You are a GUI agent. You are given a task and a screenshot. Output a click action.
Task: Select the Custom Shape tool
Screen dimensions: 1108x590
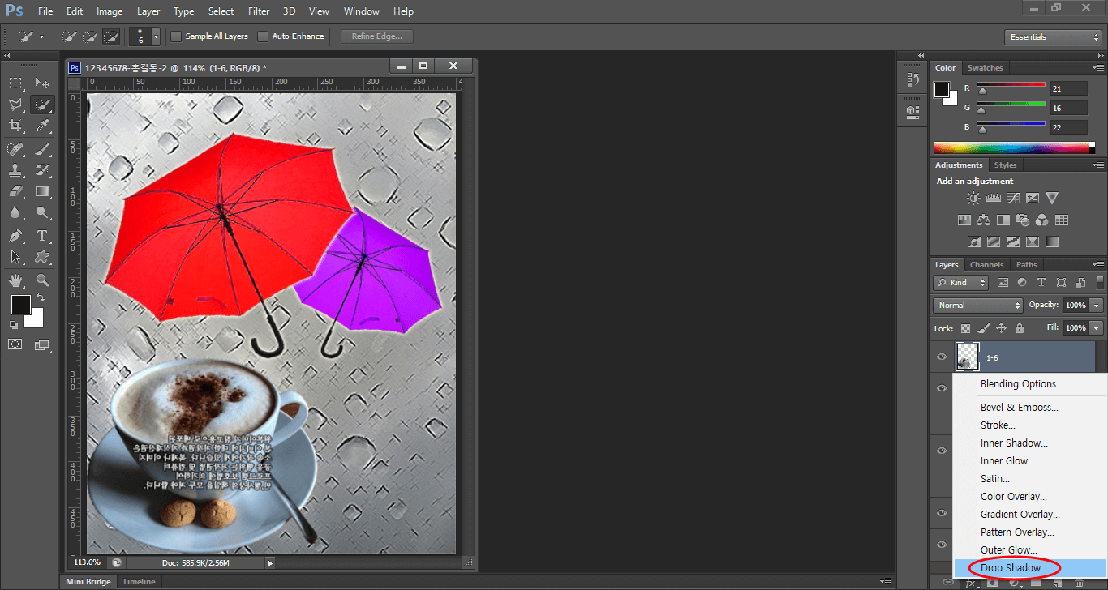42,258
